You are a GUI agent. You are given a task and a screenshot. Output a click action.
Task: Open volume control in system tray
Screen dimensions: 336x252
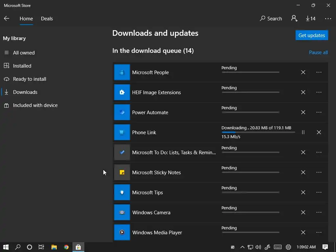(x=258, y=247)
